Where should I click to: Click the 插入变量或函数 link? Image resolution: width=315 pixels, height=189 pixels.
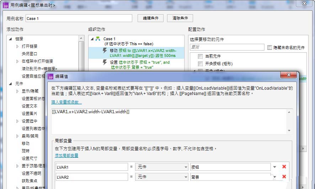click(x=66, y=102)
